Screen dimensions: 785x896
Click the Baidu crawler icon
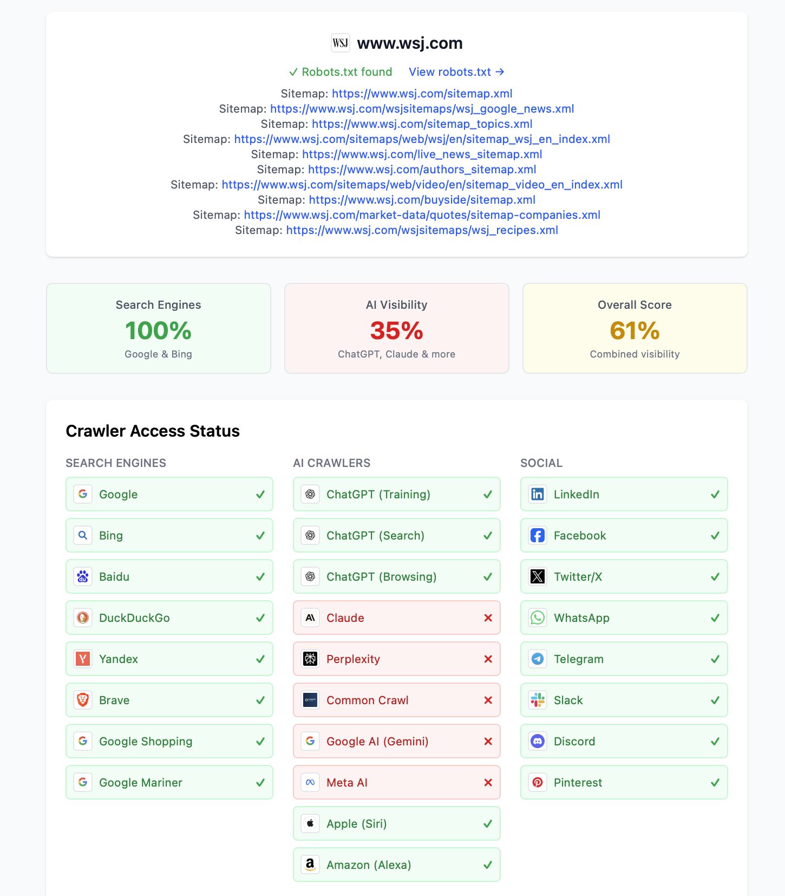(83, 576)
